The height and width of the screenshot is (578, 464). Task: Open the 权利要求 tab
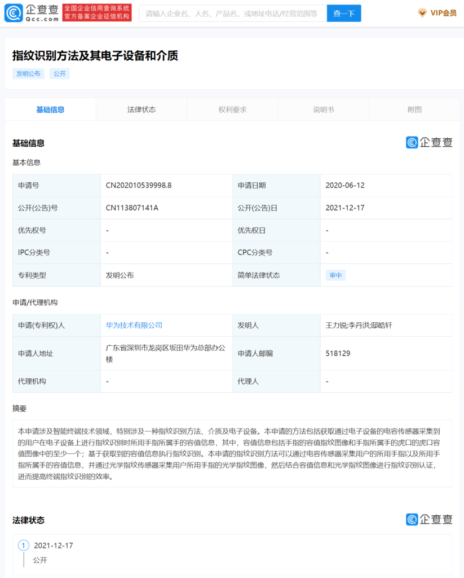(x=232, y=109)
